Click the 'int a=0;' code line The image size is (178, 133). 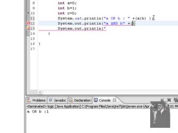(67, 3)
